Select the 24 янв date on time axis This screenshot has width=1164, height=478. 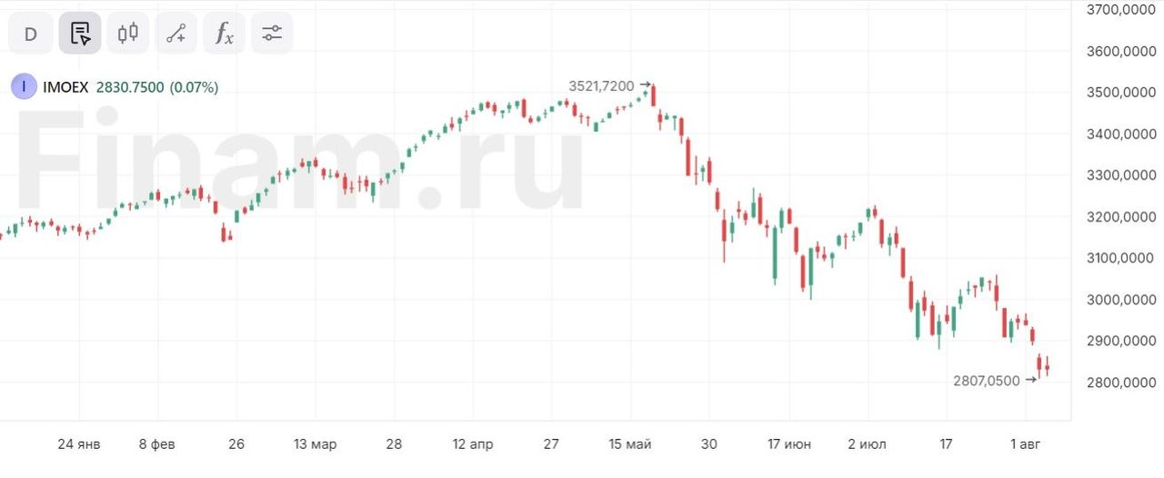[x=79, y=444]
